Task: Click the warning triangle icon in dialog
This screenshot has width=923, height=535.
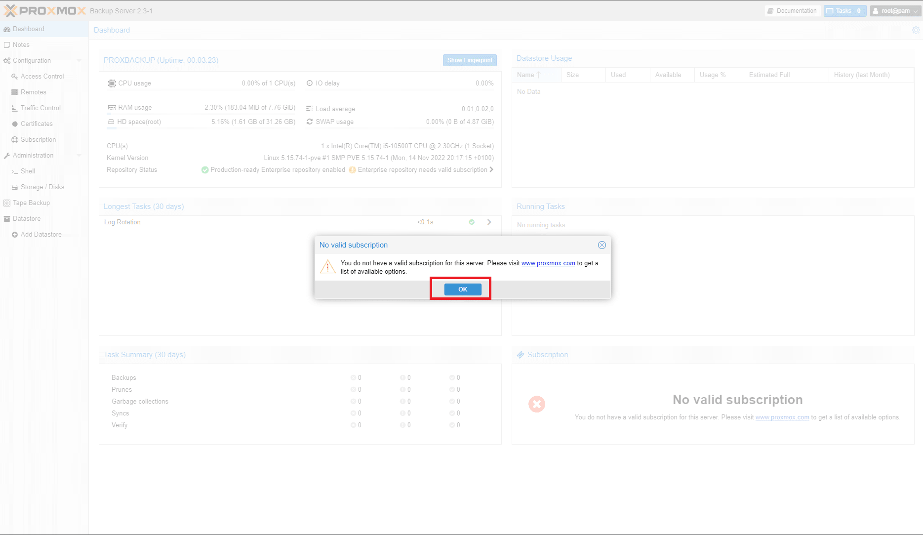Action: pyautogui.click(x=328, y=267)
